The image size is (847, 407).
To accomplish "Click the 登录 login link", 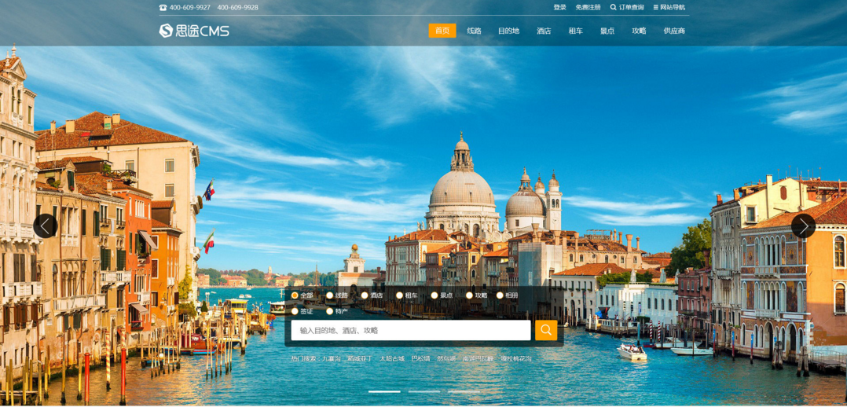I will [559, 8].
